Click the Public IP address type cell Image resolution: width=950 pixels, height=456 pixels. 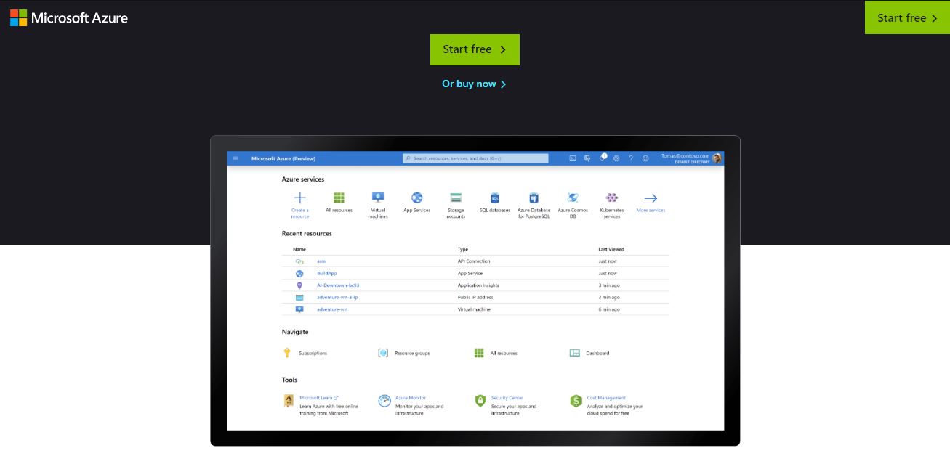pyautogui.click(x=475, y=297)
